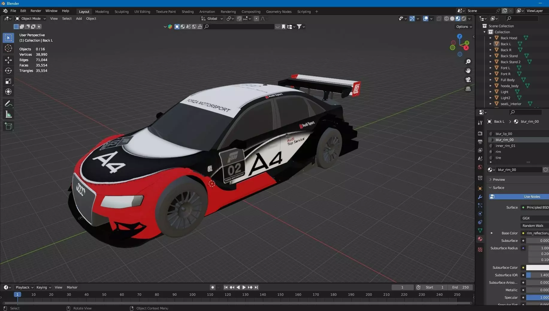The height and width of the screenshot is (311, 549).
Task: Open the Render menu
Action: 36,11
